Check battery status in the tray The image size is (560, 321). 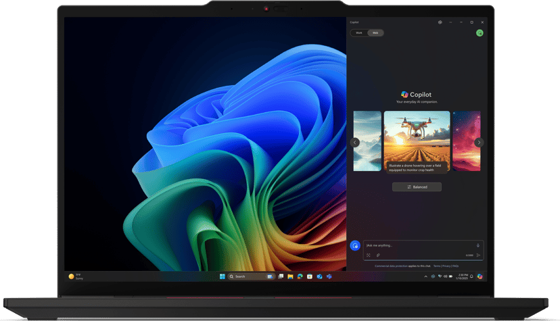point(450,276)
